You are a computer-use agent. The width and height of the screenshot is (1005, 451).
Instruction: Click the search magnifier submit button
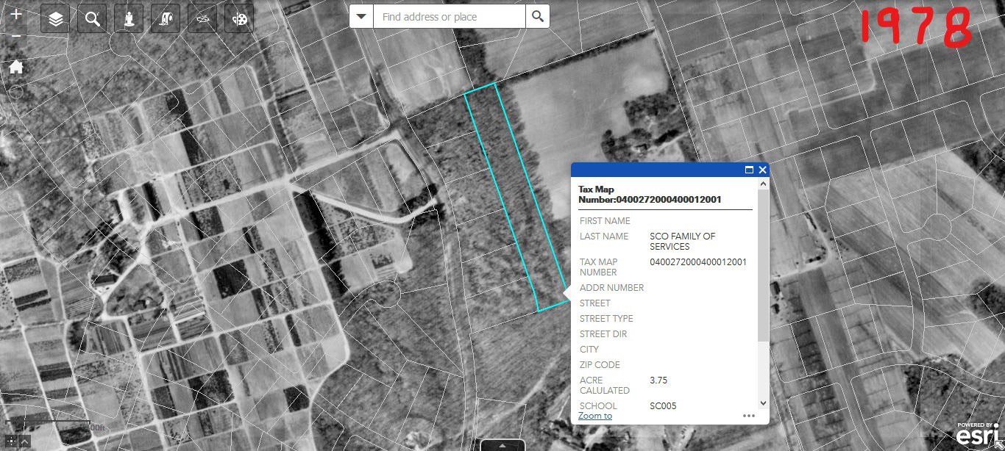tap(538, 16)
